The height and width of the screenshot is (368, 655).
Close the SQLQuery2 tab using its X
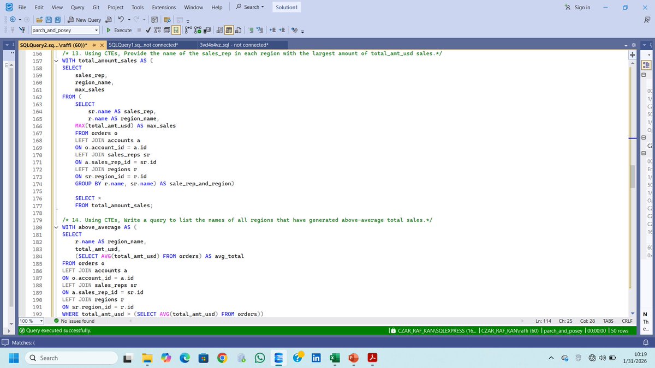[x=102, y=45]
